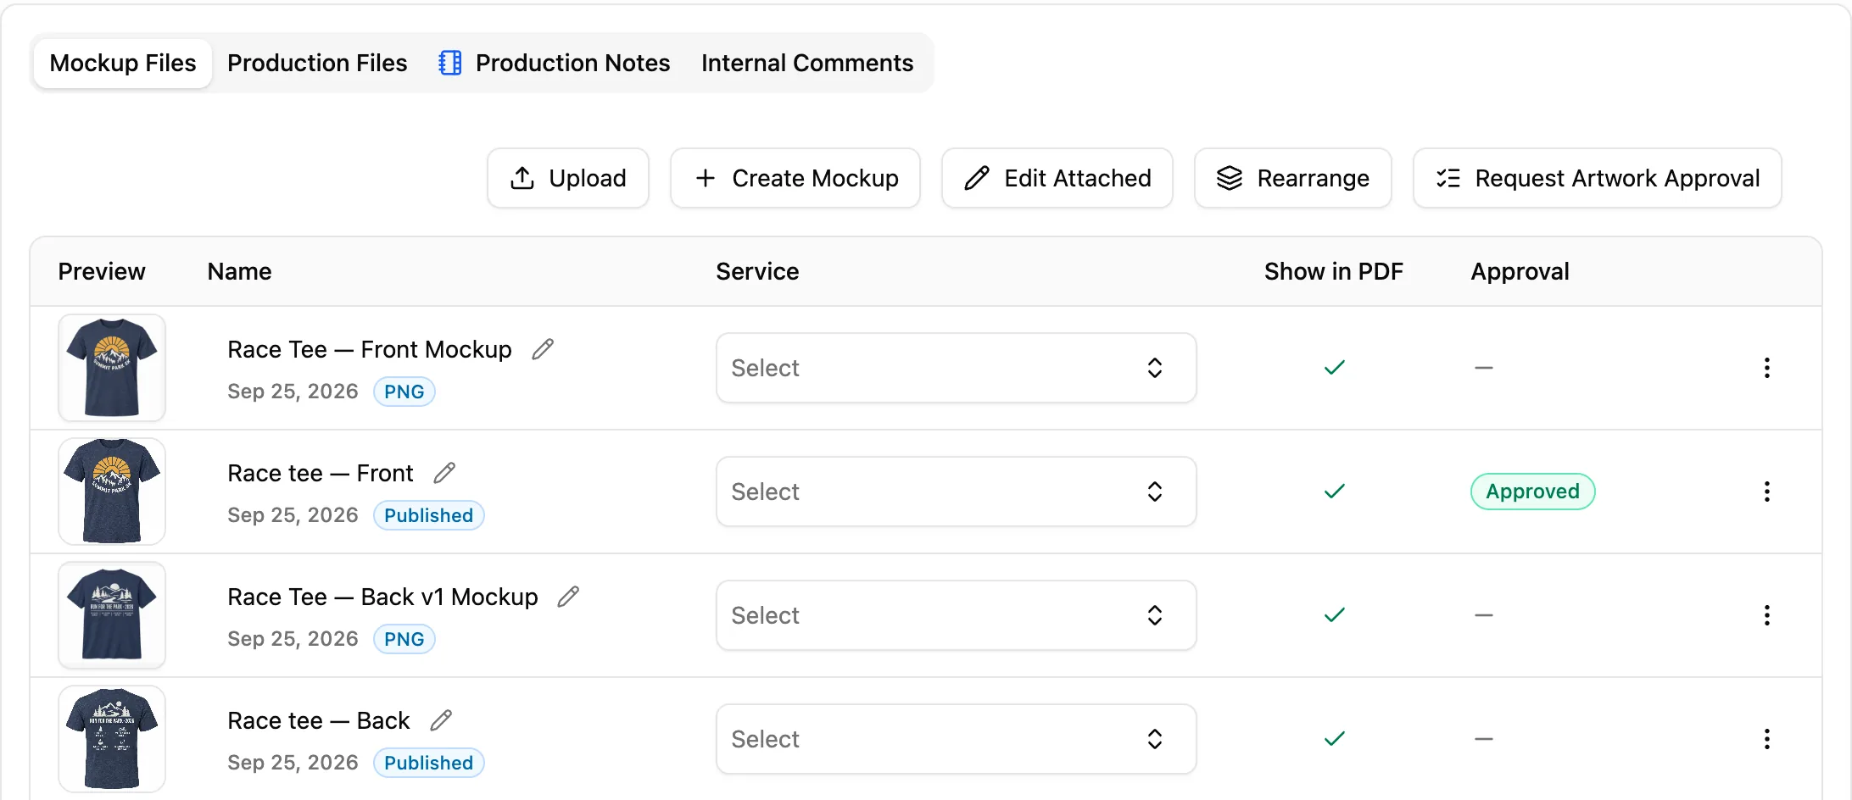Click the Rearrange button
Screen dimensions: 1852x800
(1293, 178)
